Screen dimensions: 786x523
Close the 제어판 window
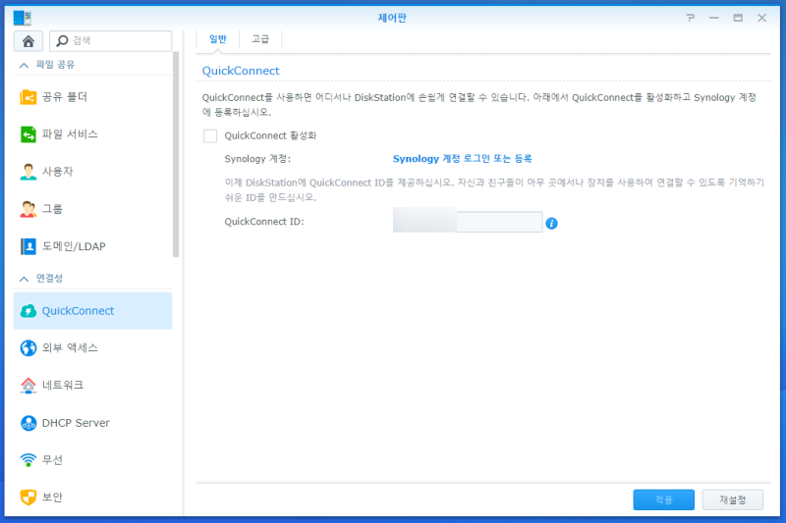[x=762, y=18]
